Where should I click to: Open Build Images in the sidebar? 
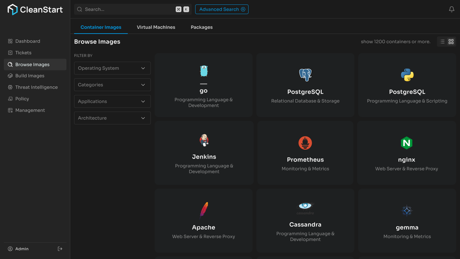[35, 76]
